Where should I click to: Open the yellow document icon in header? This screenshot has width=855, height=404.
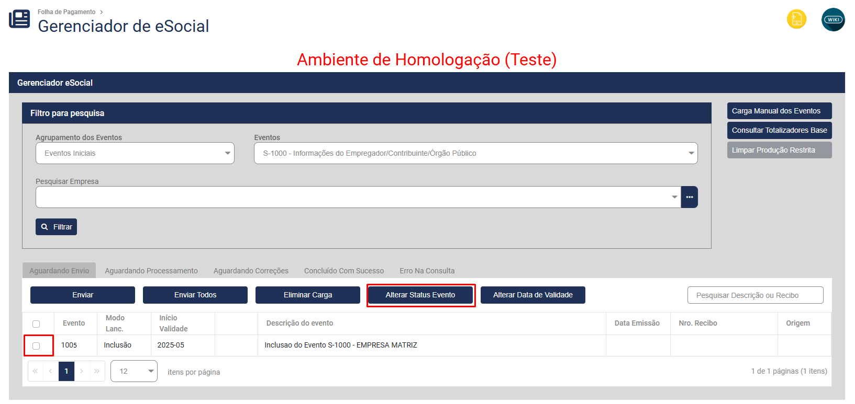coord(796,19)
